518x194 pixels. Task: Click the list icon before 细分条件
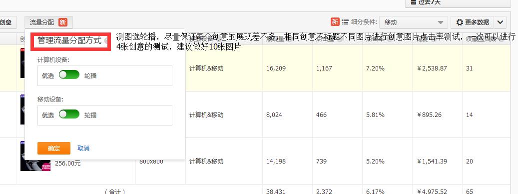tap(345, 22)
